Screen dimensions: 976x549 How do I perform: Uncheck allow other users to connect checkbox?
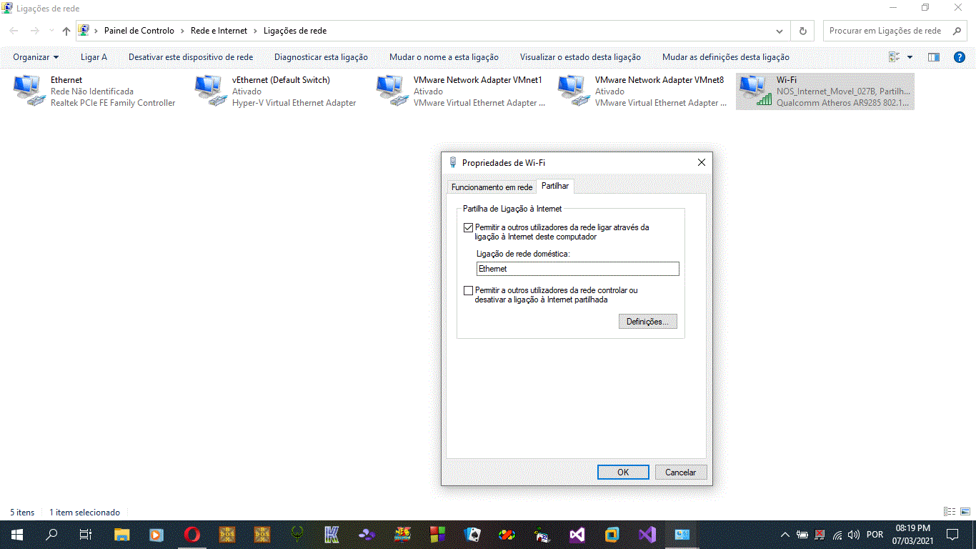pos(469,228)
